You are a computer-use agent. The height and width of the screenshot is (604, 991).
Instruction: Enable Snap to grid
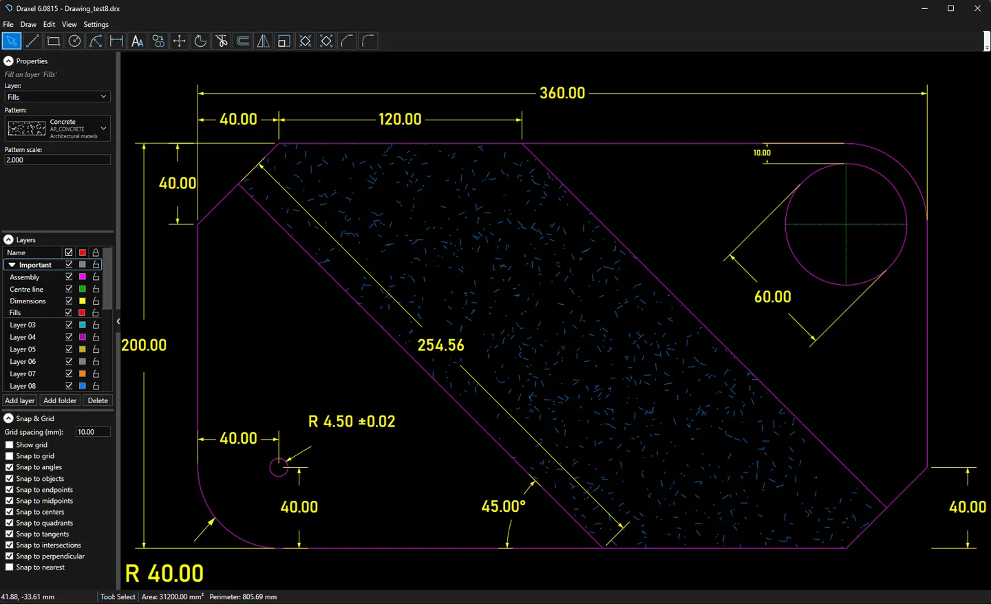coord(10,456)
